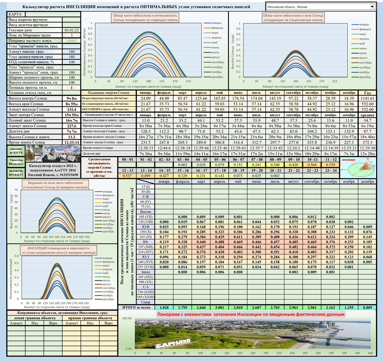Click the Текущая дата value 01.01.22
The image size is (383, 361).
(x=71, y=30)
